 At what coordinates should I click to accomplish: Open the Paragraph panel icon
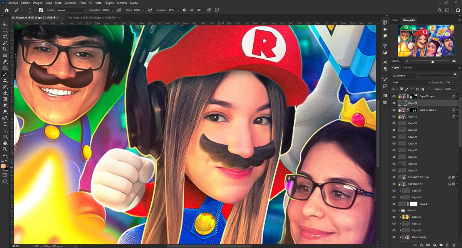tap(385, 69)
